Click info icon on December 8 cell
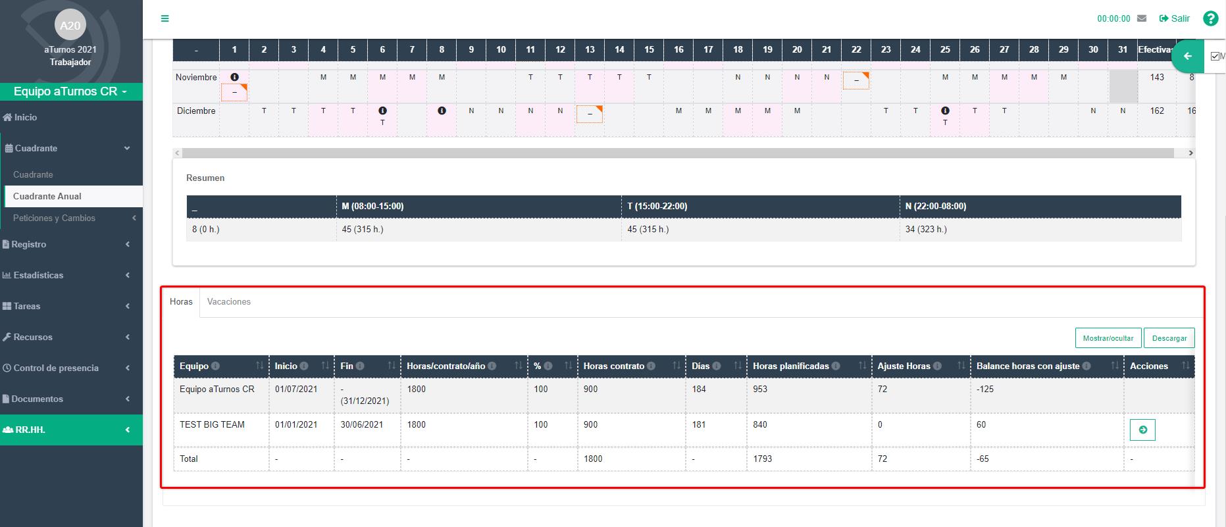The height and width of the screenshot is (527, 1226). [442, 111]
